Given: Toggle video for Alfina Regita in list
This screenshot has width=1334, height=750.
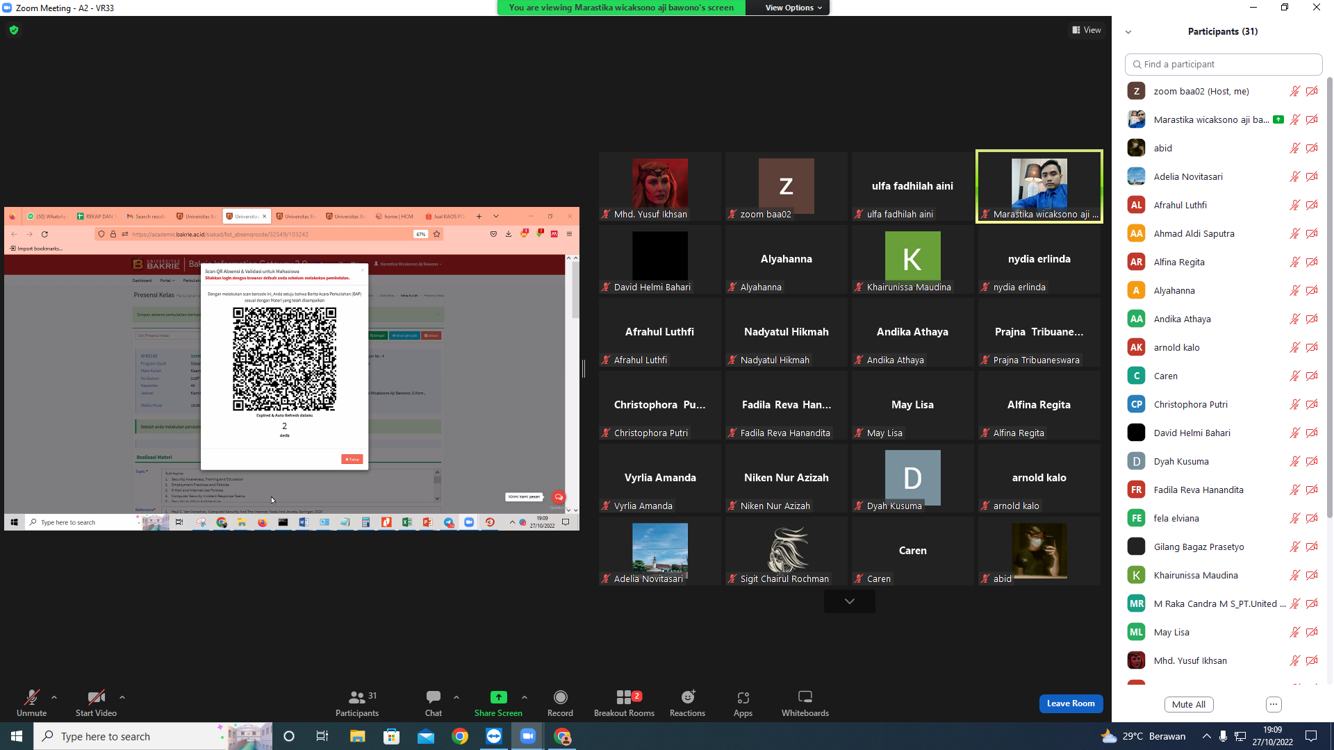Looking at the screenshot, I should pyautogui.click(x=1312, y=262).
